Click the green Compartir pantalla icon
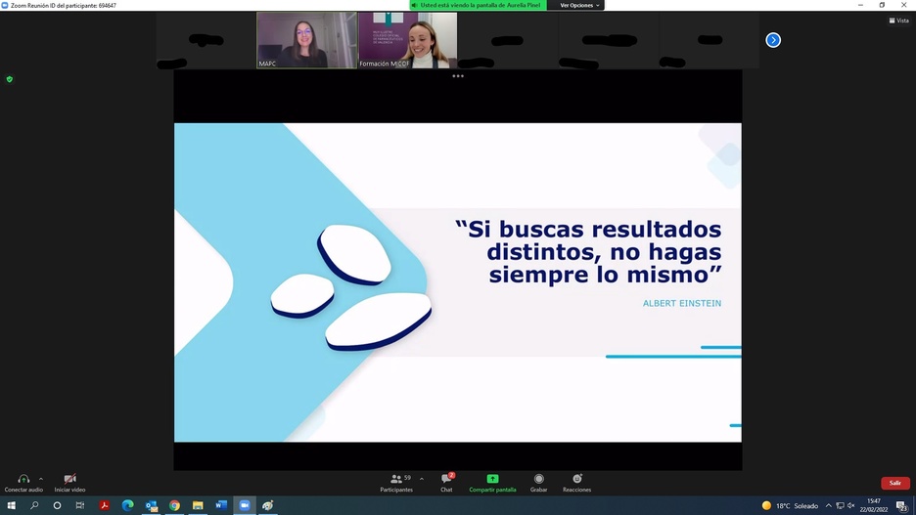This screenshot has height=515, width=916. pyautogui.click(x=492, y=479)
